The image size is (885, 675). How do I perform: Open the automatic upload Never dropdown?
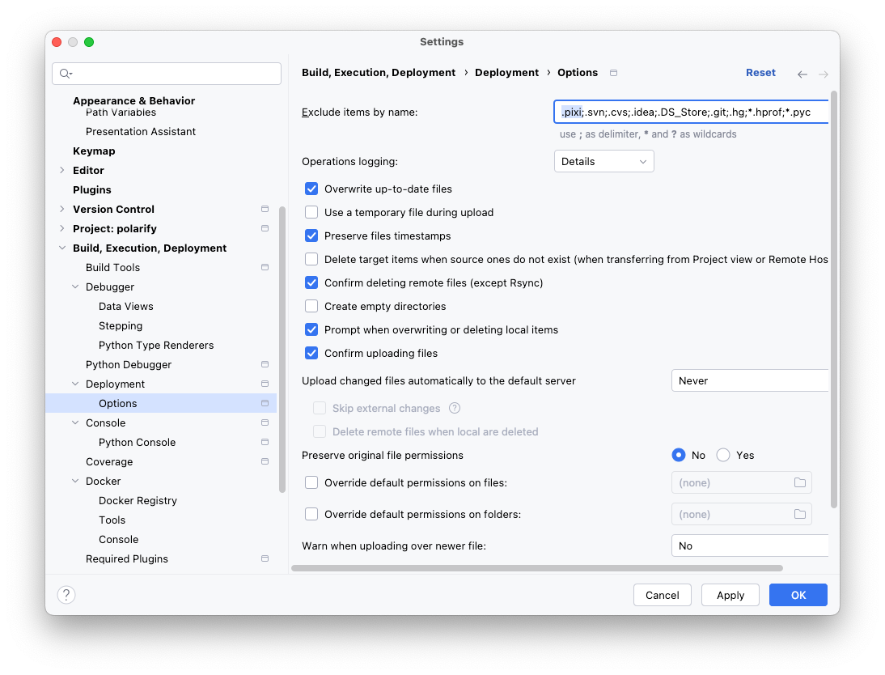pos(750,380)
